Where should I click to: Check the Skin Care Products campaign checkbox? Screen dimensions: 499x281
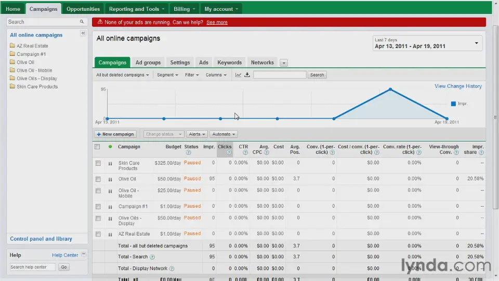(x=98, y=163)
